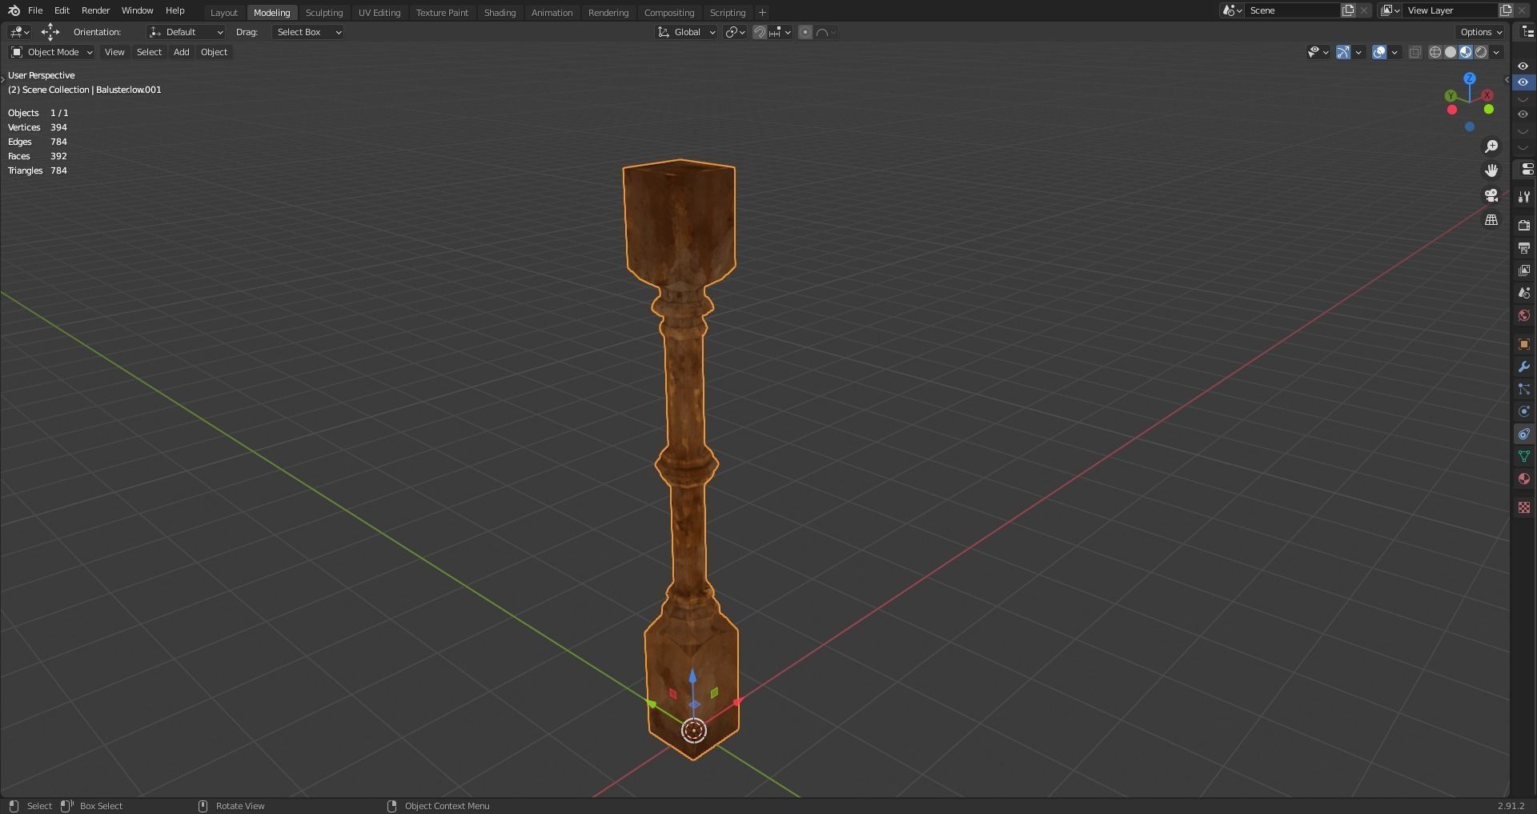Click the View Layer name field
Image resolution: width=1537 pixels, height=814 pixels.
click(1450, 10)
